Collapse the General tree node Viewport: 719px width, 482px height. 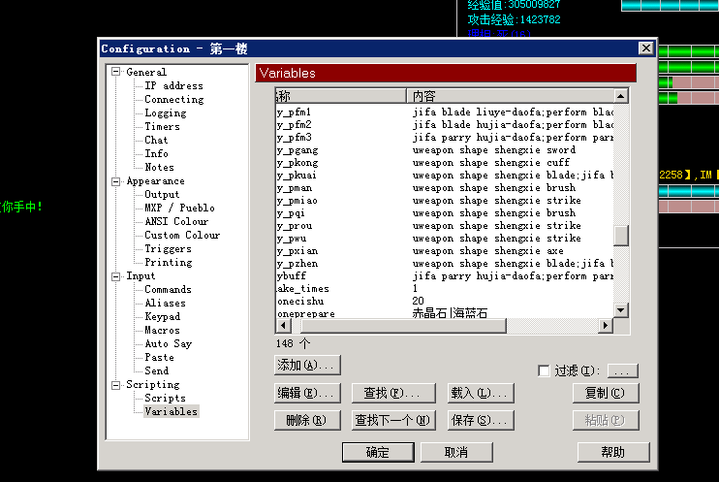click(x=116, y=72)
